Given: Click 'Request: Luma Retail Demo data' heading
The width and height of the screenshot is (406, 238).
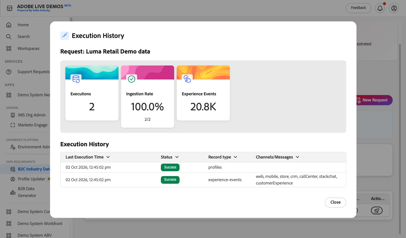Looking at the screenshot, I should (x=105, y=51).
